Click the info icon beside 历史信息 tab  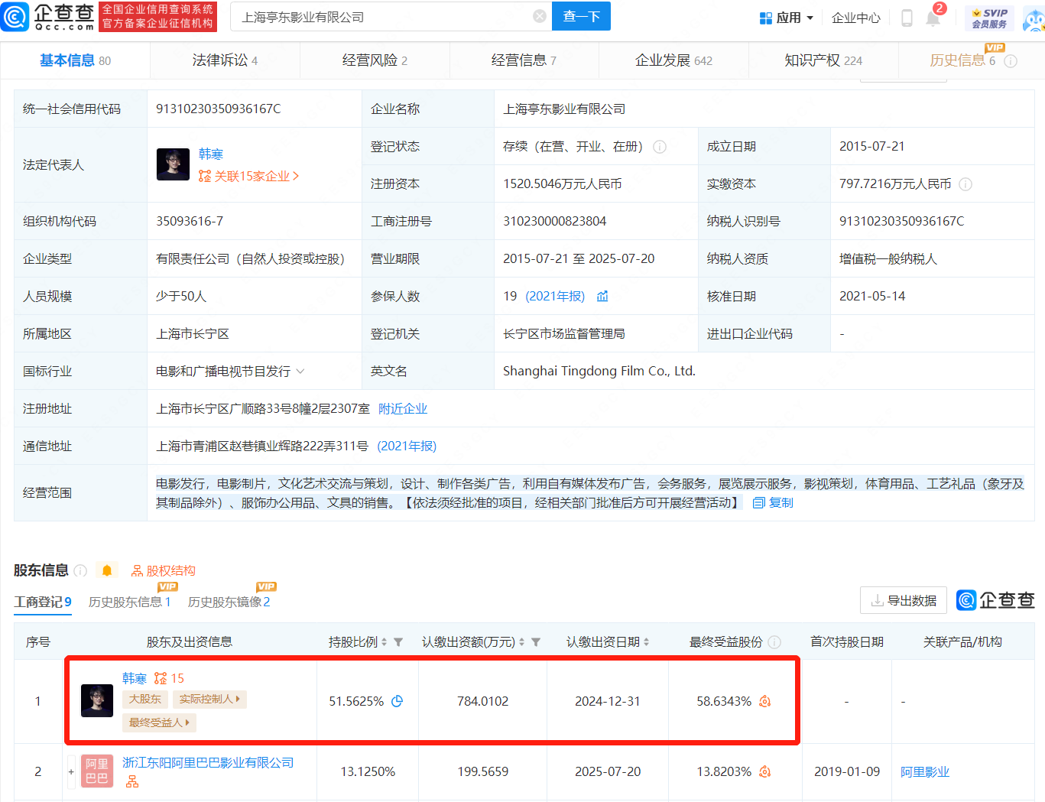[1011, 61]
